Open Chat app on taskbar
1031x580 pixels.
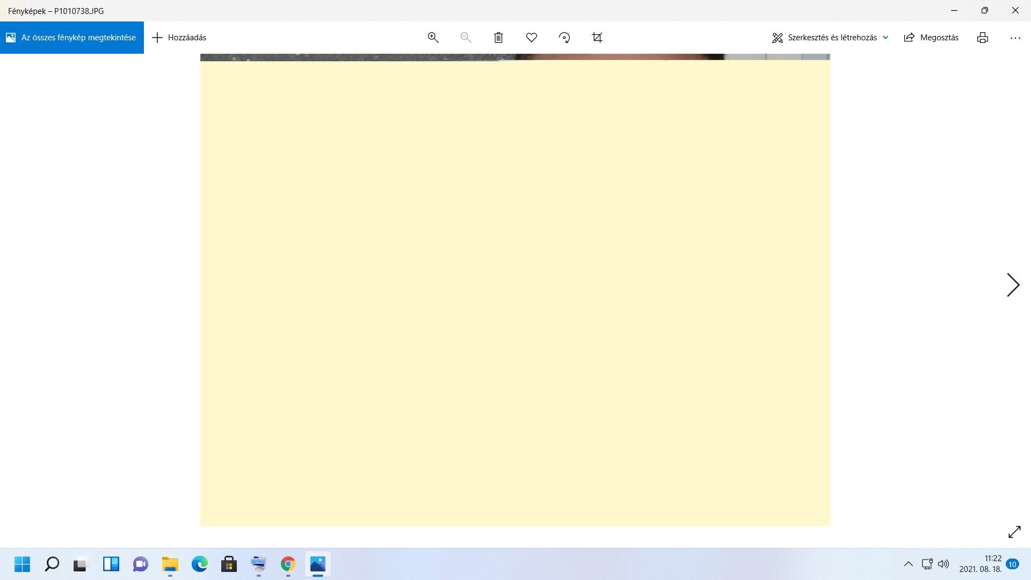click(140, 564)
